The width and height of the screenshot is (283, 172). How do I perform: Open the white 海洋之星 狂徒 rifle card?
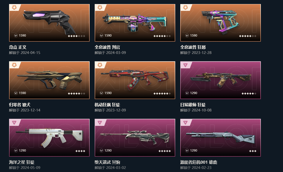click(49, 138)
